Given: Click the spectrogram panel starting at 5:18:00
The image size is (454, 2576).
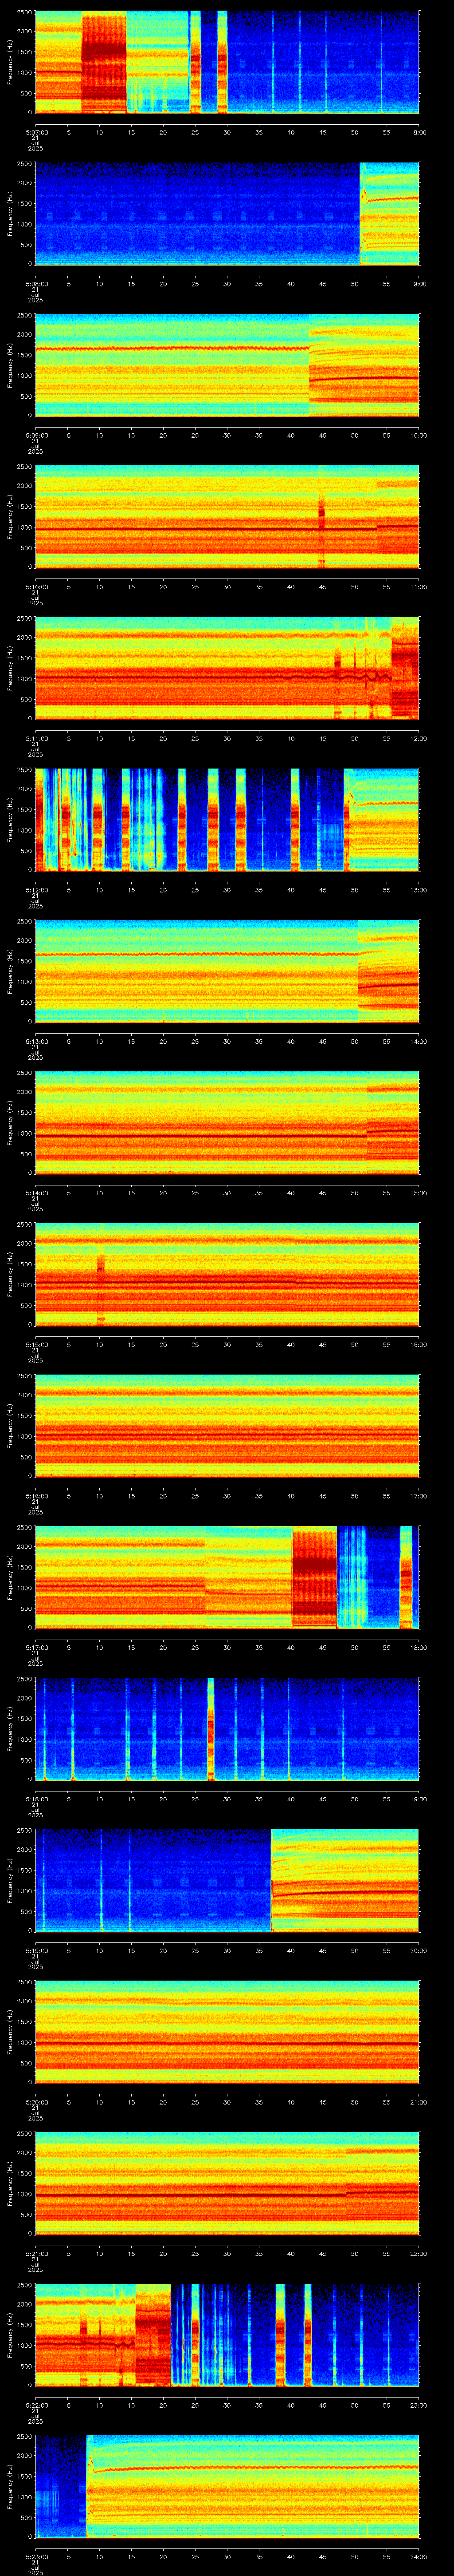Looking at the screenshot, I should pyautogui.click(x=227, y=1729).
